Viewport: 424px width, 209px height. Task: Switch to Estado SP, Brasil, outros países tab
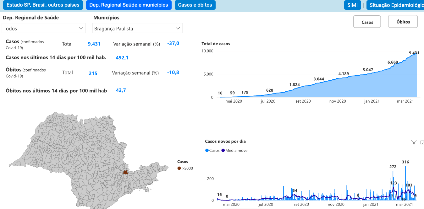click(43, 5)
